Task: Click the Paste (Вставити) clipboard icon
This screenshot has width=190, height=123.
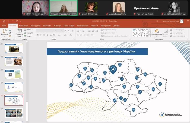Action: coord(4,31)
